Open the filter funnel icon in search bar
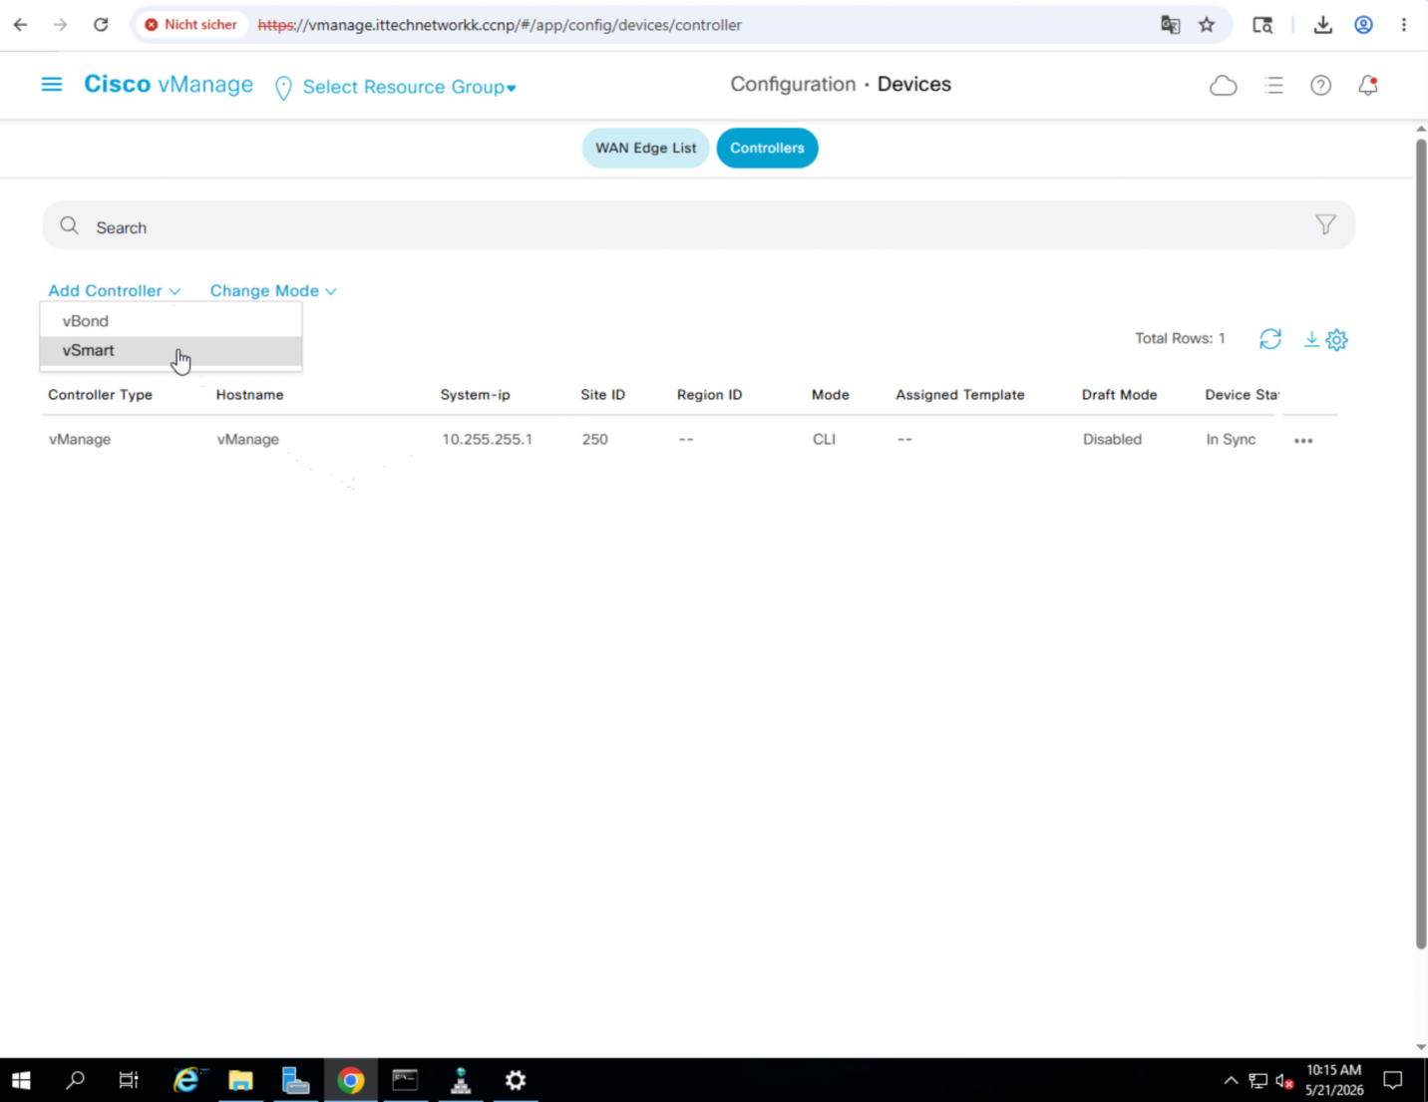Image resolution: width=1428 pixels, height=1102 pixels. [x=1325, y=225]
